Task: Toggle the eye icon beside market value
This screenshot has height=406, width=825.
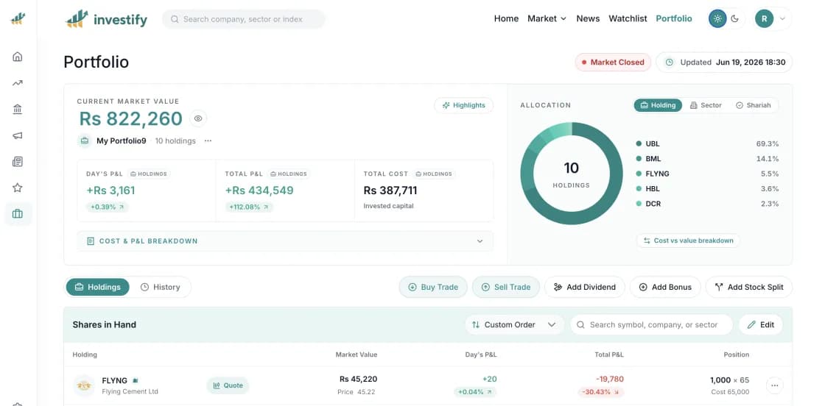Action: 198,118
